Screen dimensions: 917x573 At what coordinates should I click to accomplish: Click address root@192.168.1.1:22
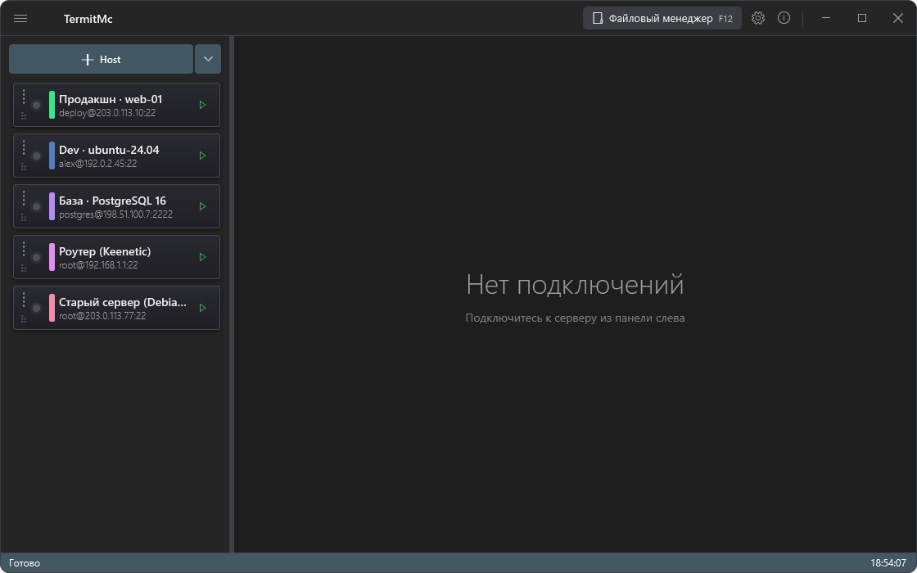tap(98, 265)
